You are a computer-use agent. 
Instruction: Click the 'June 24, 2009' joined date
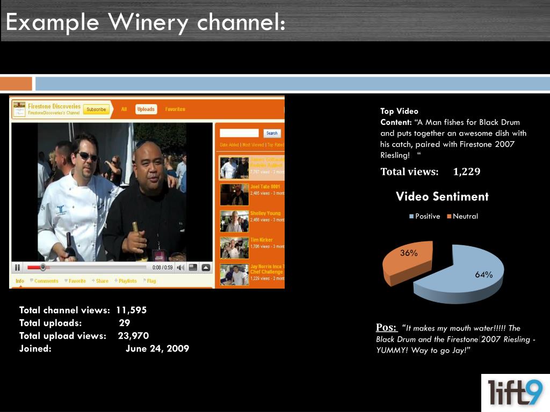click(157, 349)
